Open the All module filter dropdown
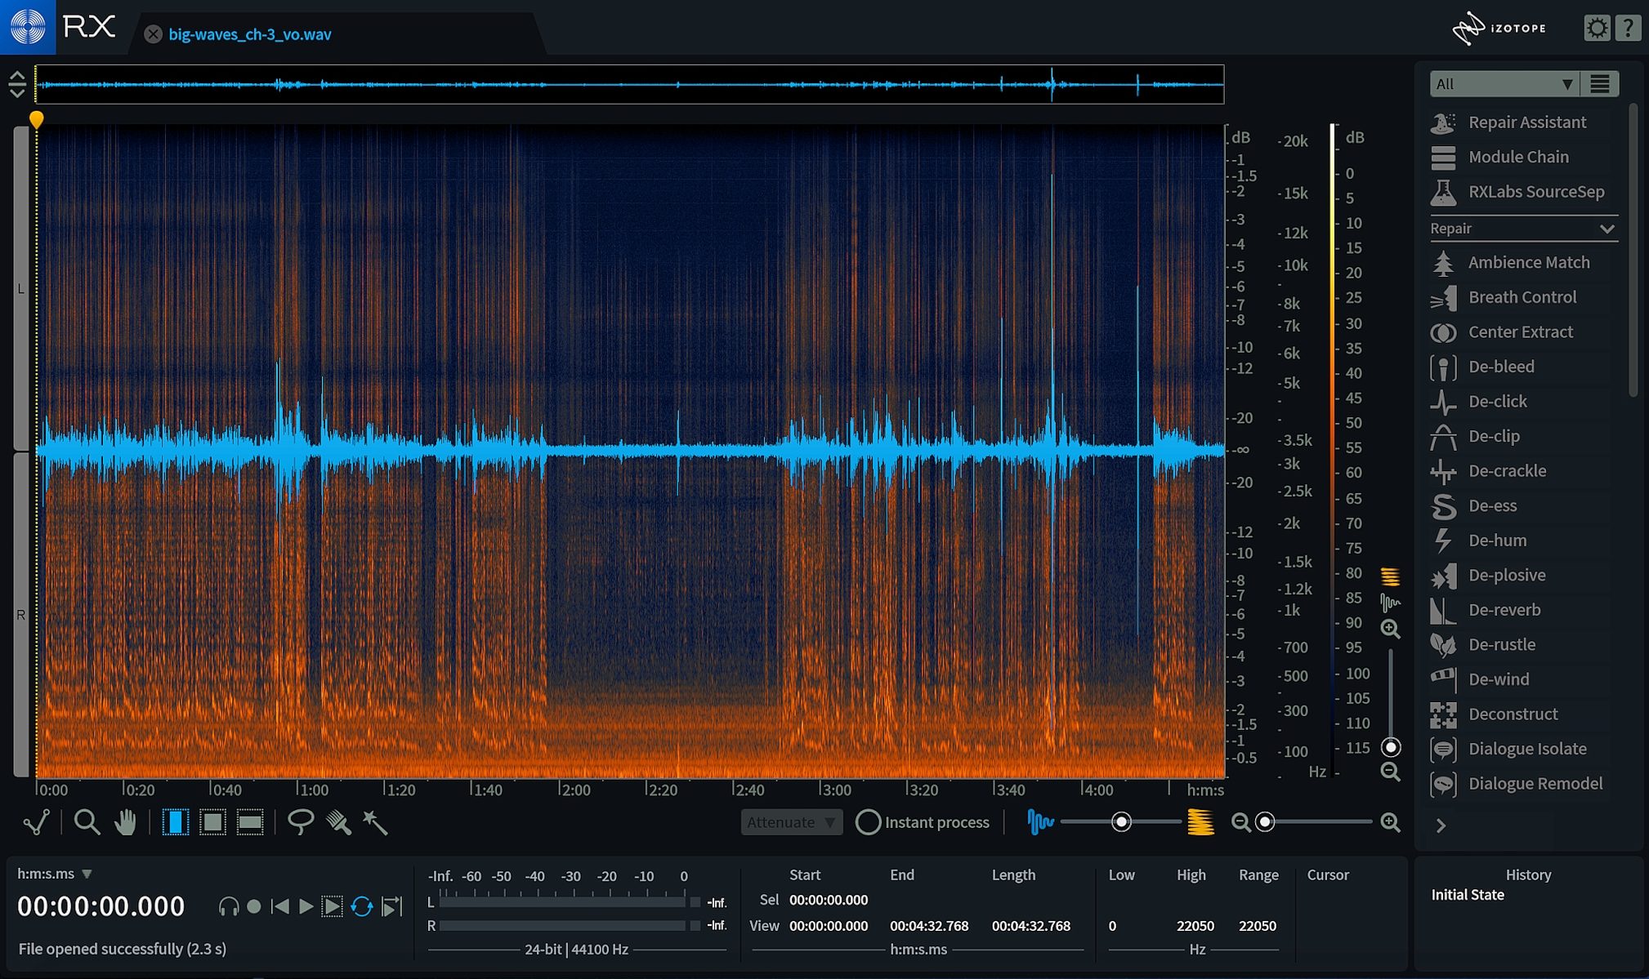The image size is (1649, 979). [1504, 83]
